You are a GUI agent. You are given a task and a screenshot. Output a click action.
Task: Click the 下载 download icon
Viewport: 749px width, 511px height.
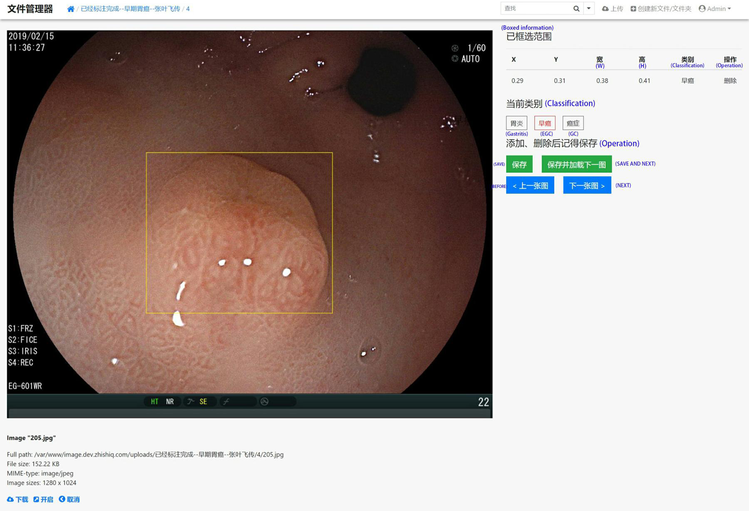[x=10, y=499]
